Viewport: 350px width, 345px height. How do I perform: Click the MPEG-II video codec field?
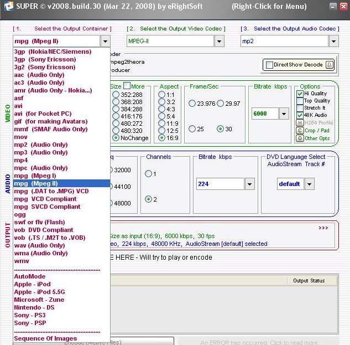(x=170, y=41)
